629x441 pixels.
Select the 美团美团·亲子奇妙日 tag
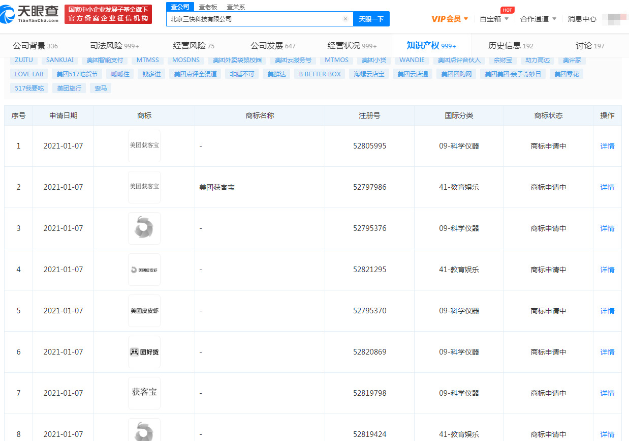(x=513, y=74)
